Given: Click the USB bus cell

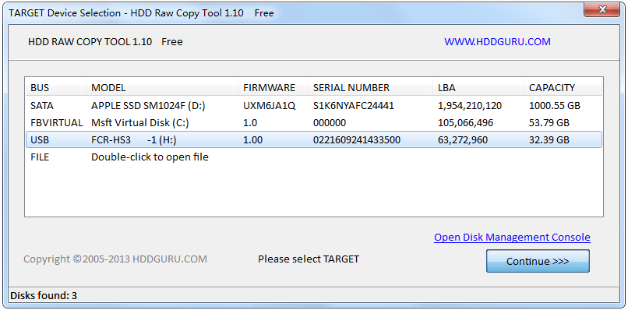Looking at the screenshot, I should (40, 139).
